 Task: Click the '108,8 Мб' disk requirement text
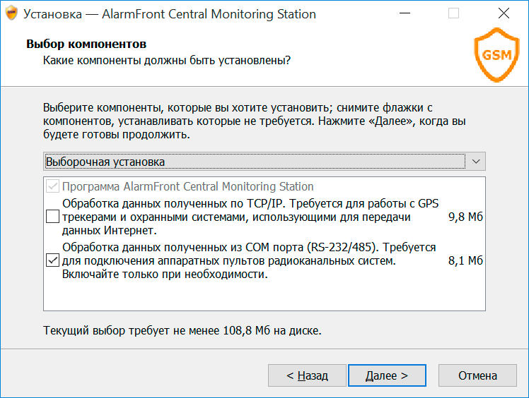(x=247, y=331)
